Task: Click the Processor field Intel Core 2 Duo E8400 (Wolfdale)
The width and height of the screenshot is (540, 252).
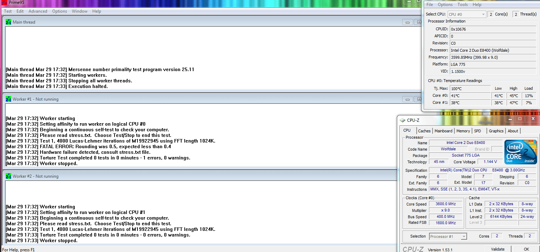Action: [492, 50]
